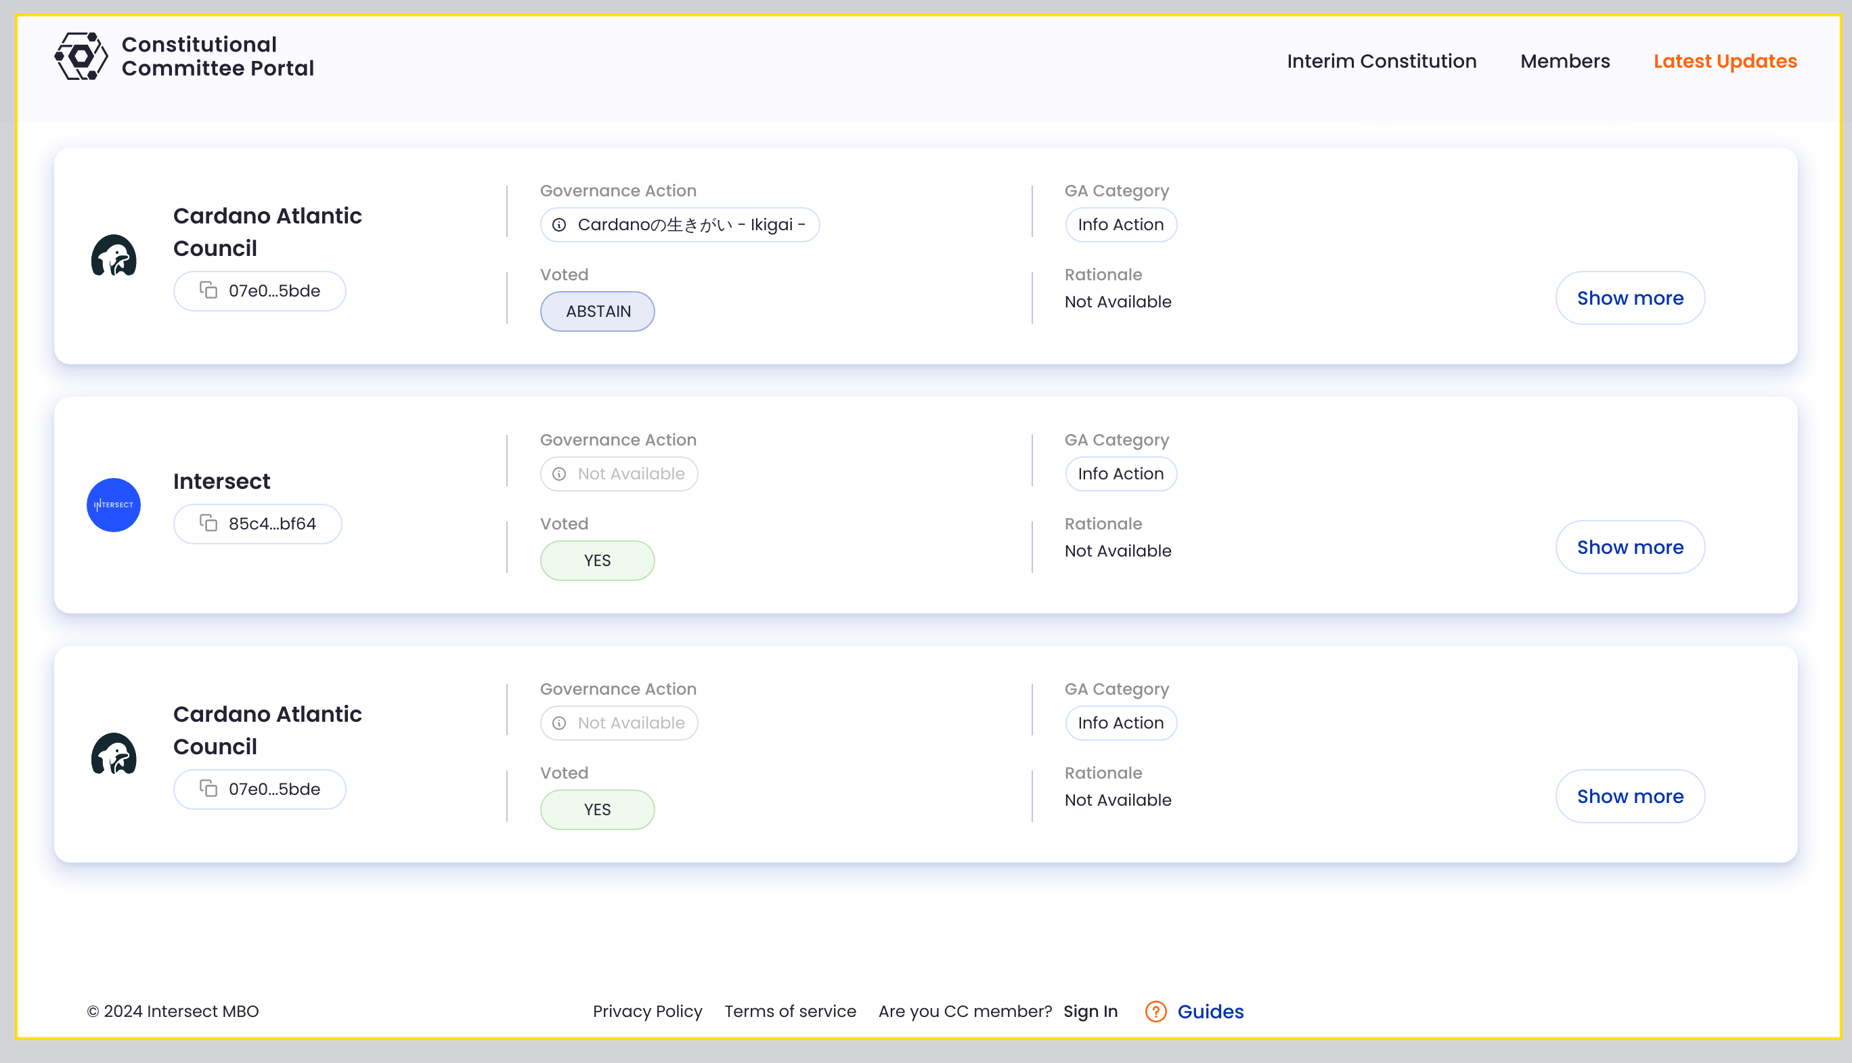Viewport: 1852px width, 1063px height.
Task: Click Cardano Atlantic Council avatar in last card
Action: [x=113, y=754]
